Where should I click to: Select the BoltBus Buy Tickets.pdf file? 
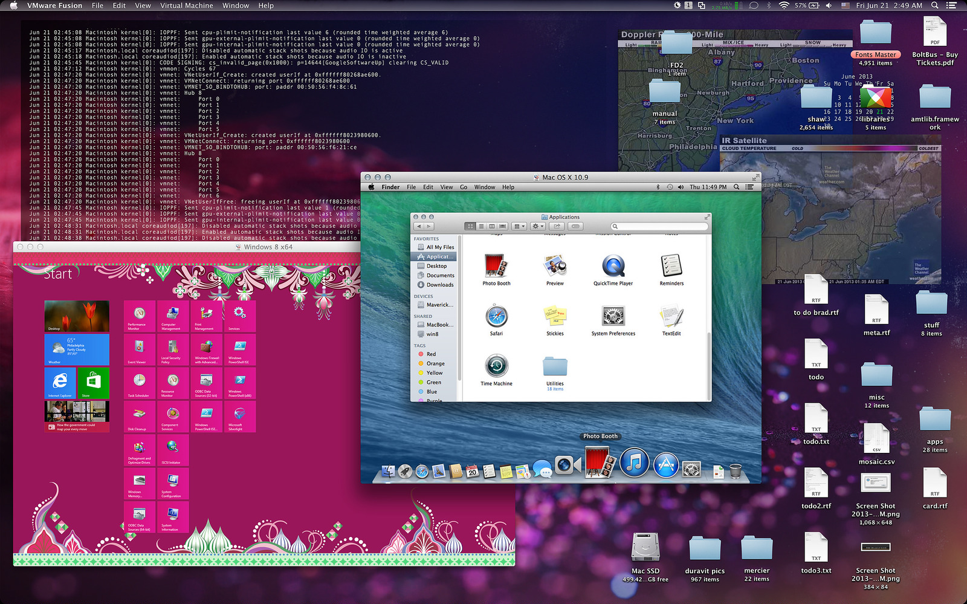coord(935,42)
